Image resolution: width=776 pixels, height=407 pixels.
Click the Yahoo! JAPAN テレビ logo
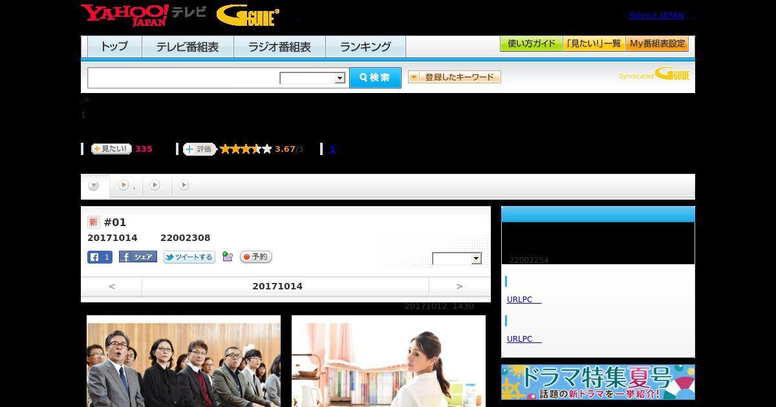144,15
